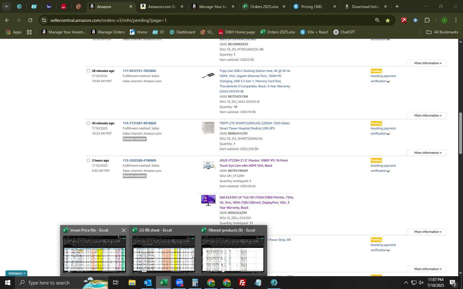Open Outlook from the taskbar
The image size is (463, 289).
(148, 283)
